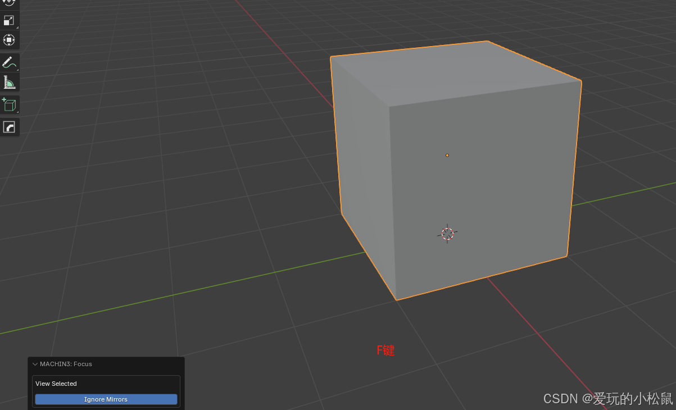The width and height of the screenshot is (676, 410).
Task: Activate the Annotate pencil tool
Action: [9, 62]
